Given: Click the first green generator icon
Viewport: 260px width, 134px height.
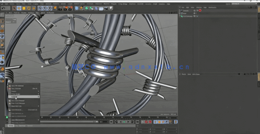Looking at the screenshot, I should coord(86,8).
